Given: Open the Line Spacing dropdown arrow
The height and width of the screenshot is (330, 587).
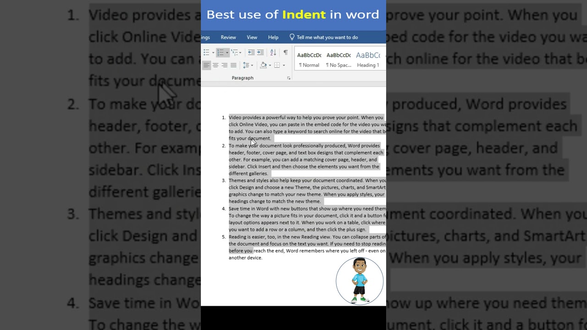Looking at the screenshot, I should 252,65.
